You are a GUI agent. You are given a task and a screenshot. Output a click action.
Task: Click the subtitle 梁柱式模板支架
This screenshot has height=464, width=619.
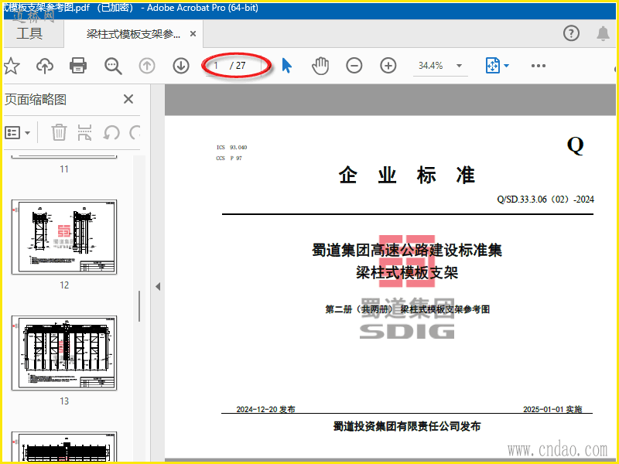407,273
